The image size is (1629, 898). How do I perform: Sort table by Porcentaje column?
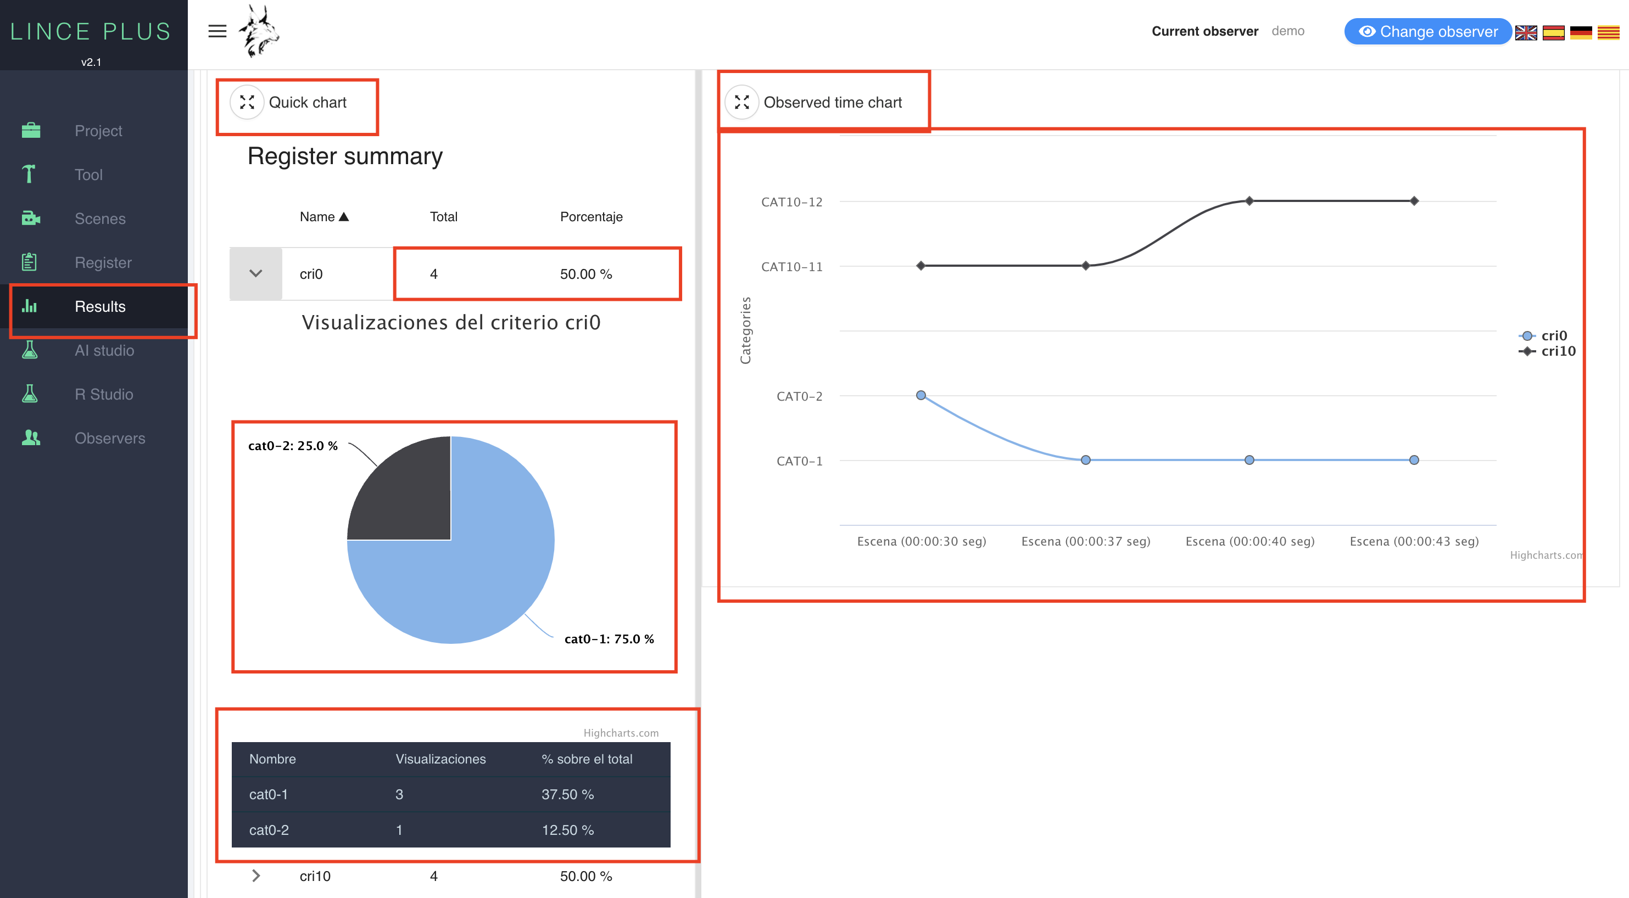[592, 217]
